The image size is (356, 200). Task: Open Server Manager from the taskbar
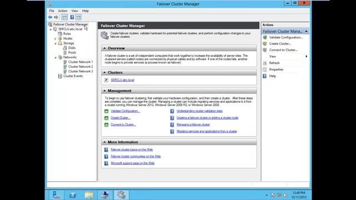pos(56,195)
